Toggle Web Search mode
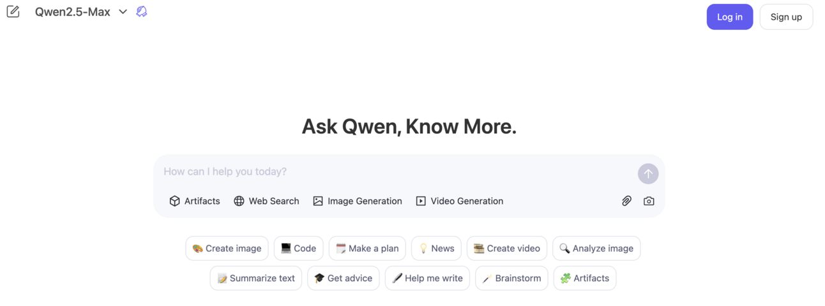Image resolution: width=825 pixels, height=306 pixels. (266, 201)
